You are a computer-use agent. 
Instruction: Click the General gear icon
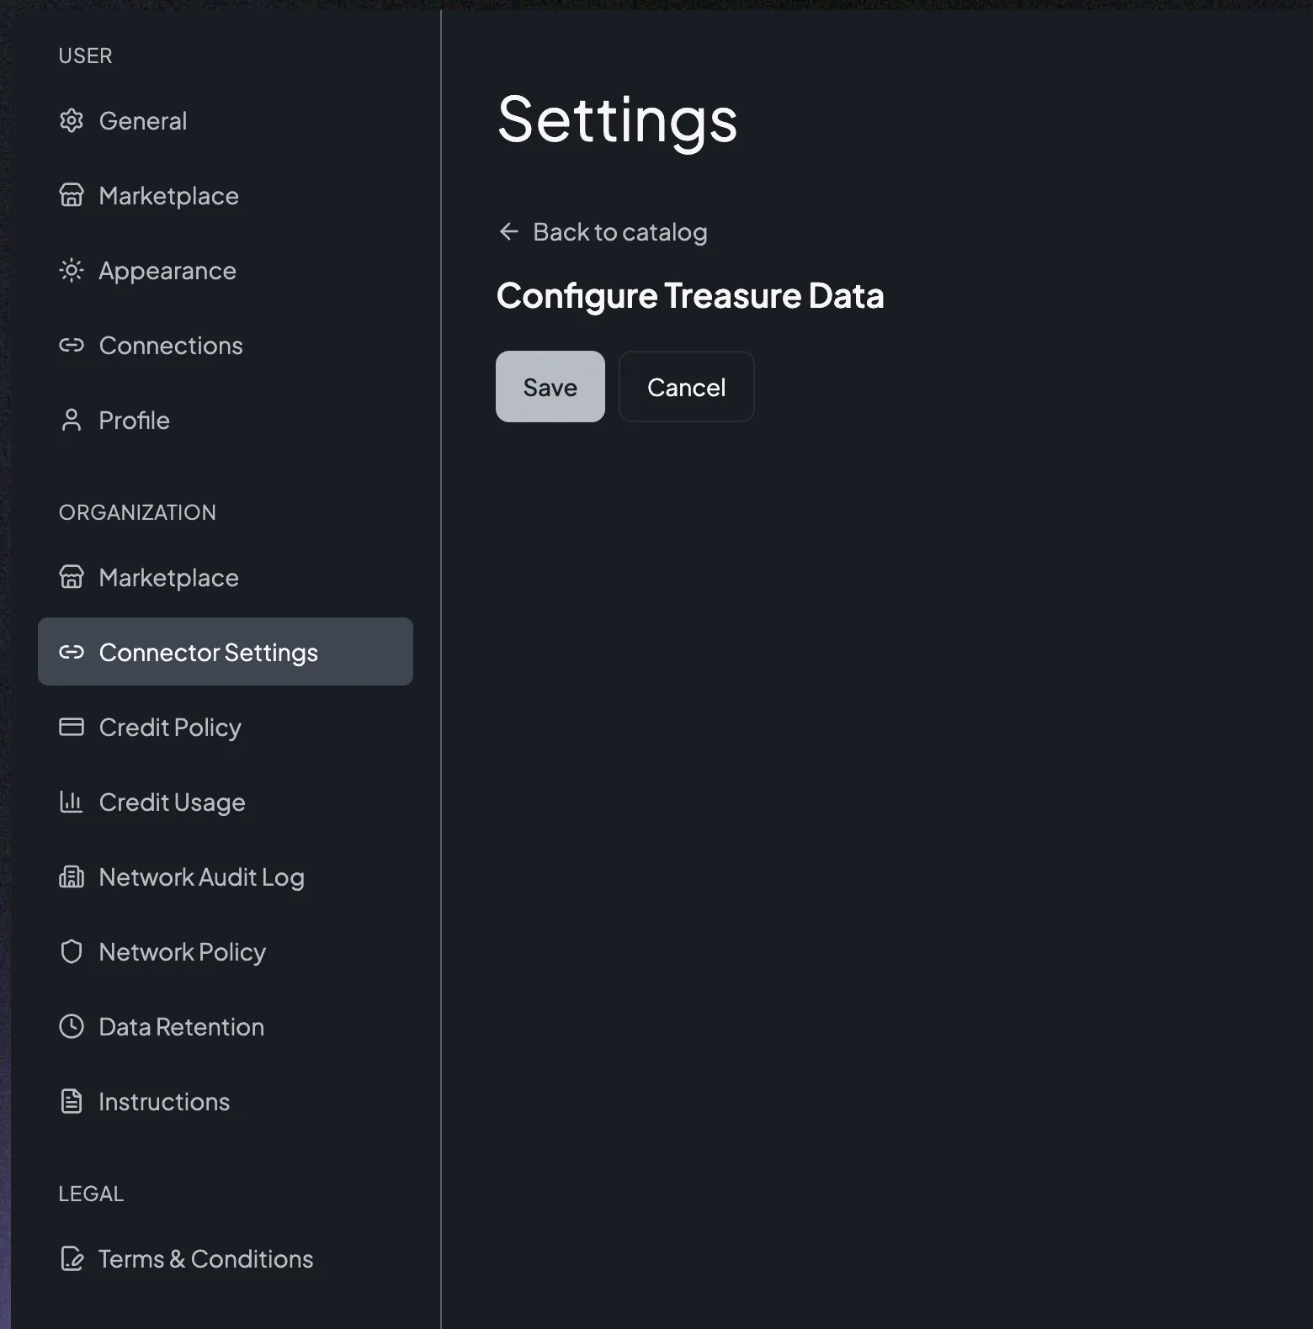coord(72,121)
